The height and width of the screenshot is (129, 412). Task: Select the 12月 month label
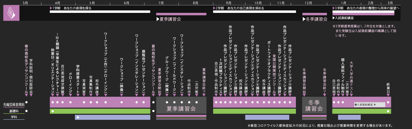tap(308, 3)
